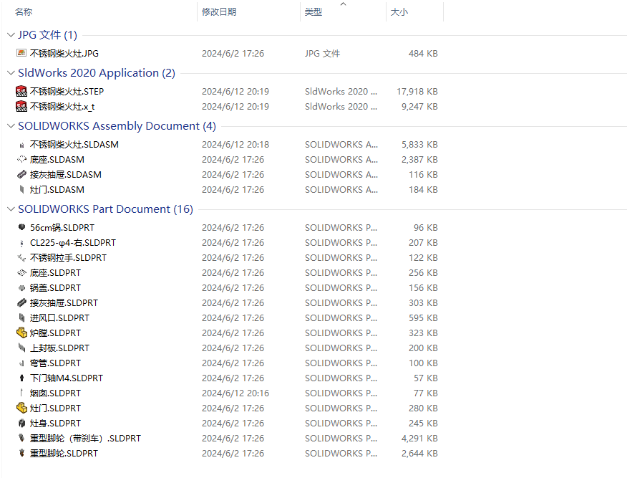Viewport: 627px width, 478px height.
Task: Click the 灶身.SLDPRT part icon
Action: pyautogui.click(x=21, y=423)
